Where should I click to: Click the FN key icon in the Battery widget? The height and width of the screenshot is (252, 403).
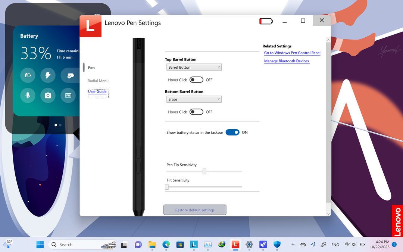pos(68,95)
